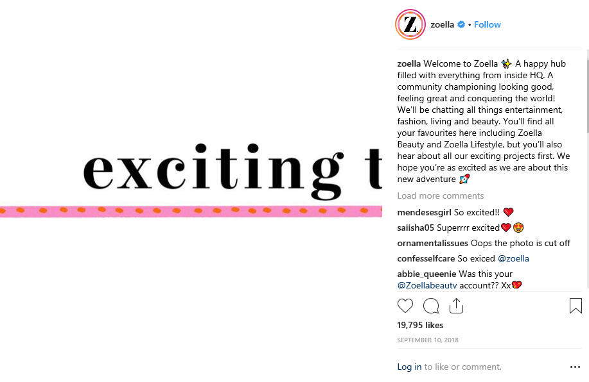Screen dimensions: 589x382
Task: Expand Load more comments
Action: click(440, 196)
